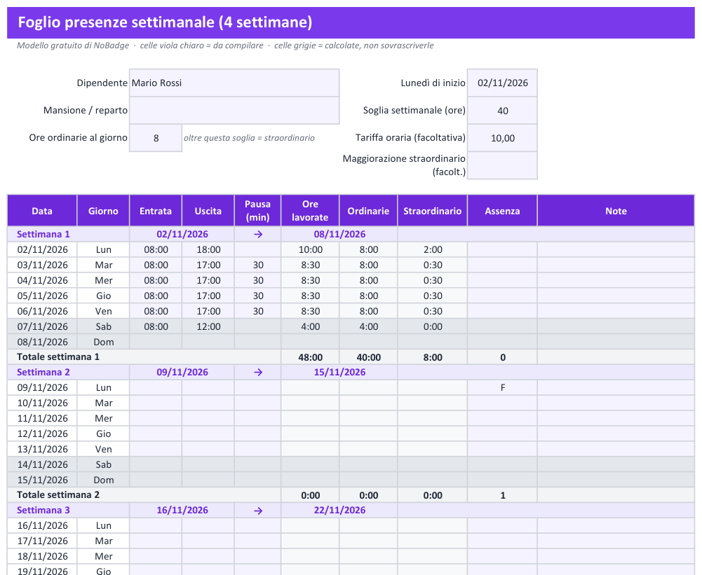
Task: Select the Settimana 3 row label
Action: [x=43, y=510]
